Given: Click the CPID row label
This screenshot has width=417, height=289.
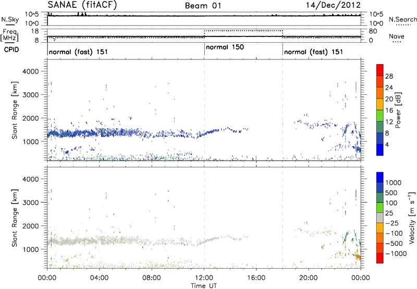Looking at the screenshot, I should click(11, 50).
